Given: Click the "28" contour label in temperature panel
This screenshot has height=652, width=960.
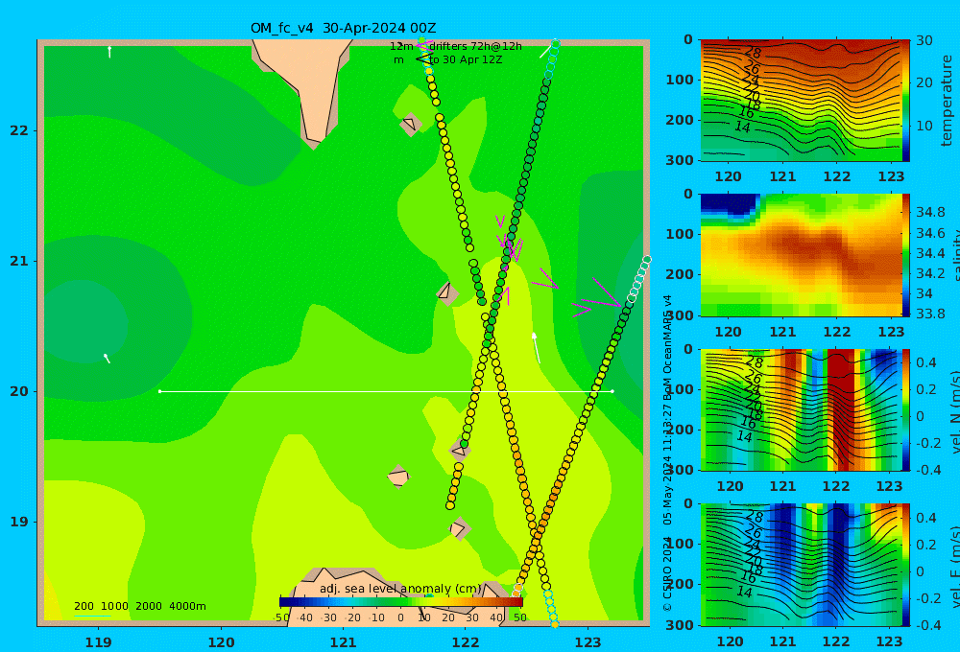Looking at the screenshot, I should pyautogui.click(x=753, y=53).
